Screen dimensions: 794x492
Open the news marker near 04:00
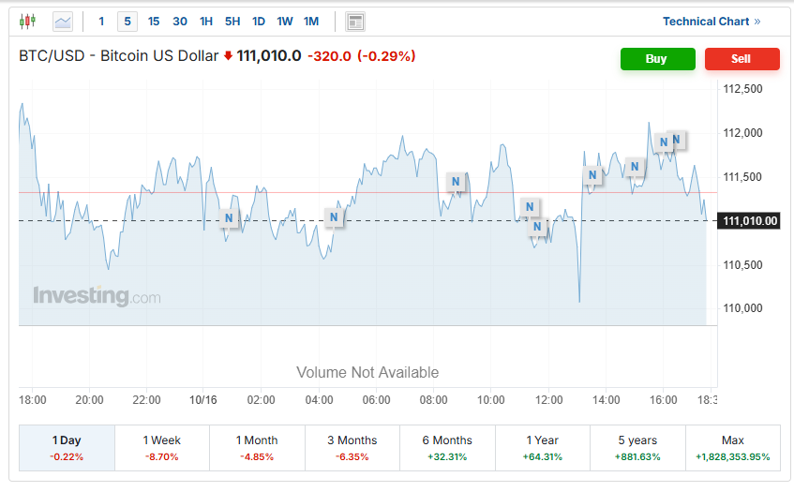click(x=334, y=218)
